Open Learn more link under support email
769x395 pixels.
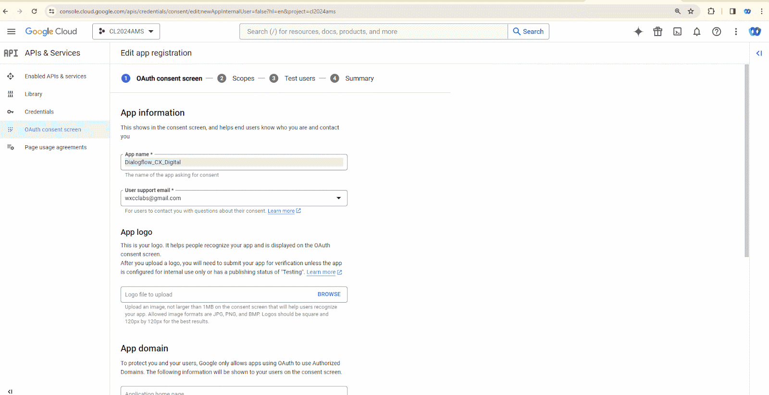284,211
